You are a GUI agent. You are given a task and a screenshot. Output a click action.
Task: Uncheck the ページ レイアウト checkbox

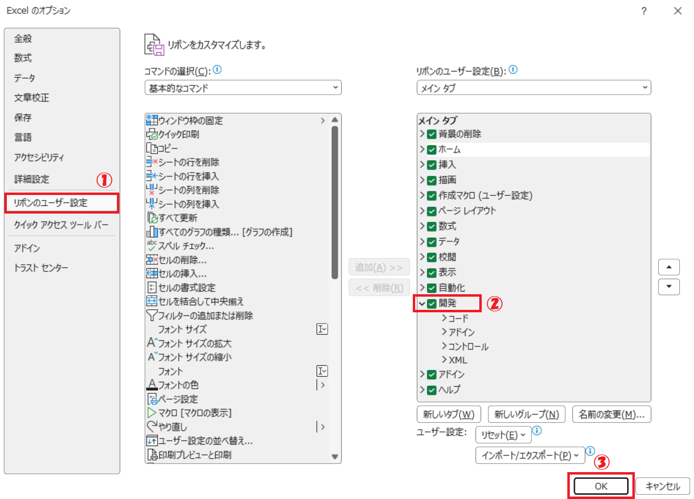pyautogui.click(x=431, y=211)
